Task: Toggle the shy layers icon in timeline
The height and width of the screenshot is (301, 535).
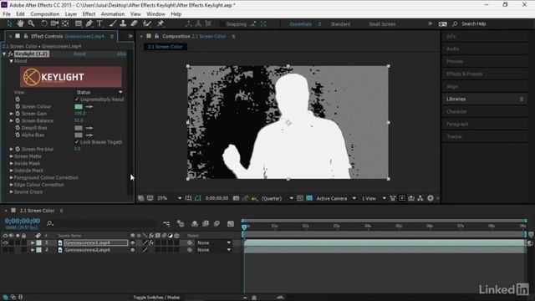Action: (195, 224)
